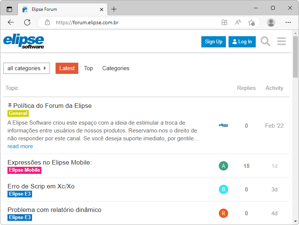The width and height of the screenshot is (299, 225).
Task: Click the Elipse Software logo
Action: (x=23, y=41)
